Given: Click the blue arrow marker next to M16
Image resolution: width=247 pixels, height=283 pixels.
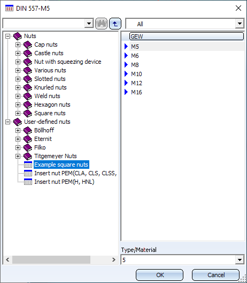Looking at the screenshot, I should pyautogui.click(x=126, y=92).
